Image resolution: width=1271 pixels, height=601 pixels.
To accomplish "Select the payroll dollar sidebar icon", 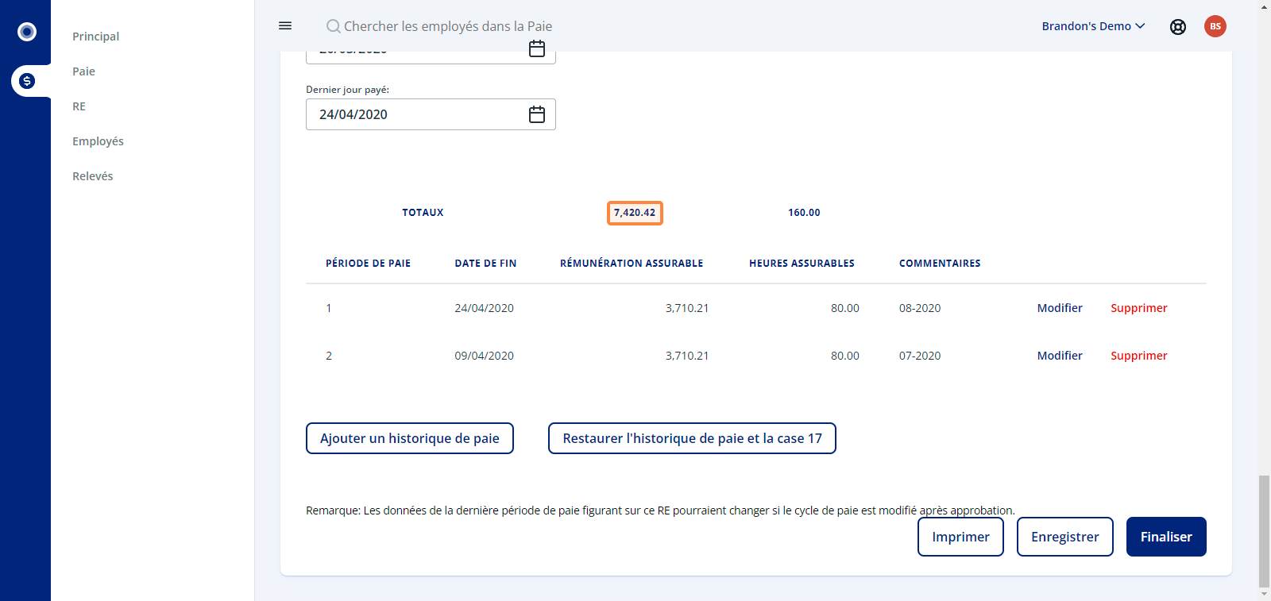I will click(27, 80).
